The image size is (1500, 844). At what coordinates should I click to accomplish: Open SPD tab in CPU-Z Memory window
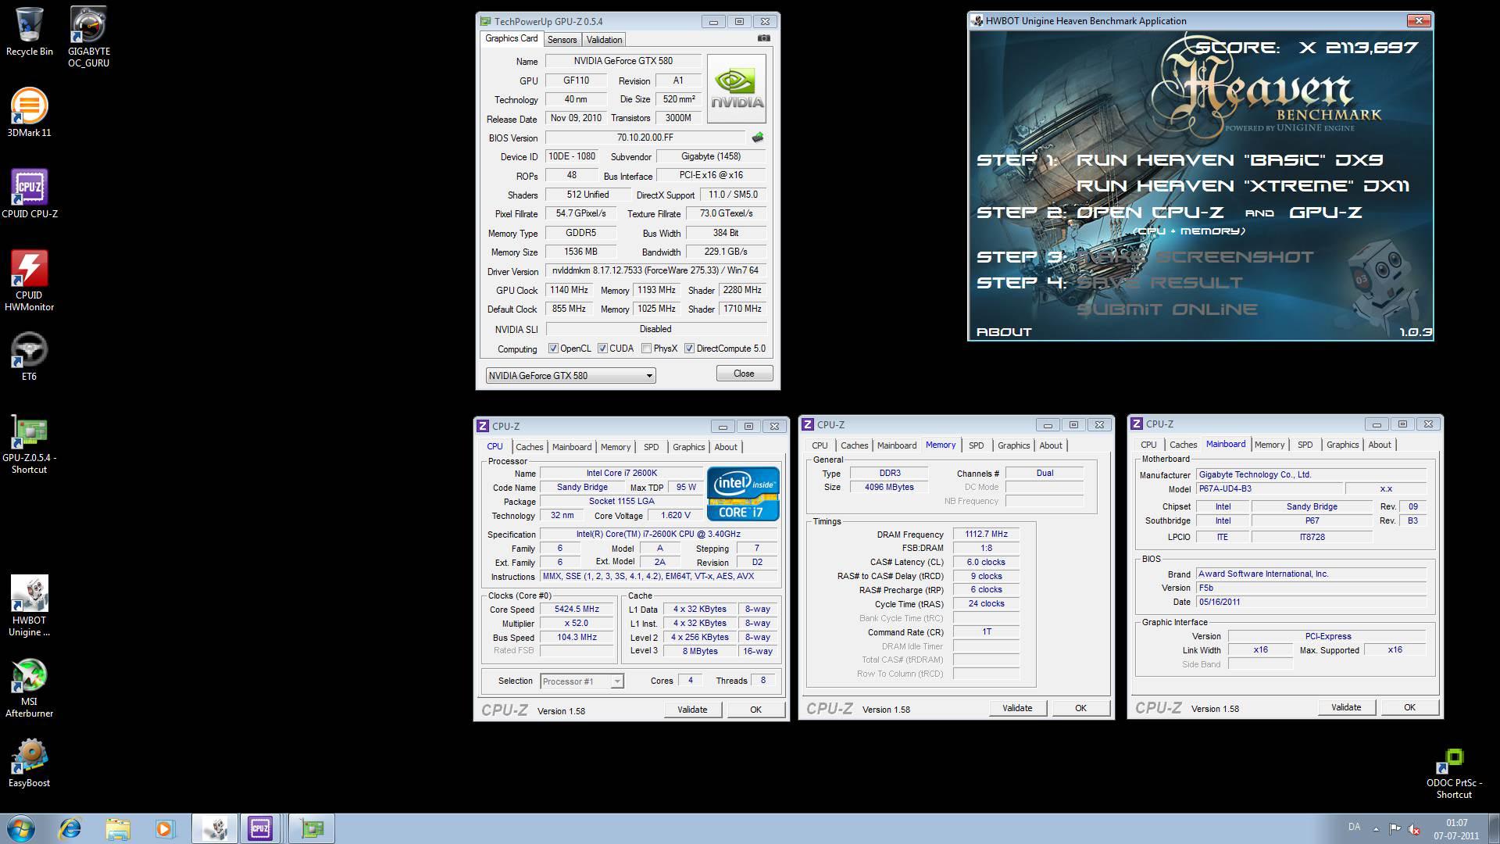point(976,445)
